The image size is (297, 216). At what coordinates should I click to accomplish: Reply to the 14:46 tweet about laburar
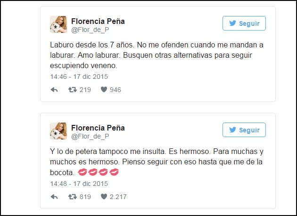point(54,90)
